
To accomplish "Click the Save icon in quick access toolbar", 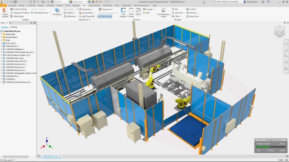I will [15, 2].
